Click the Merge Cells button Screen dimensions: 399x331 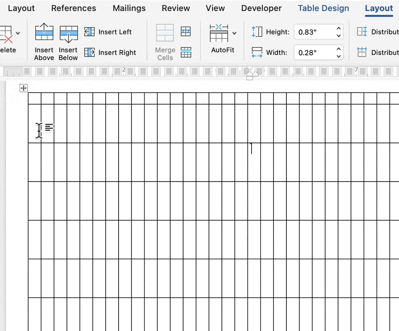[x=165, y=42]
